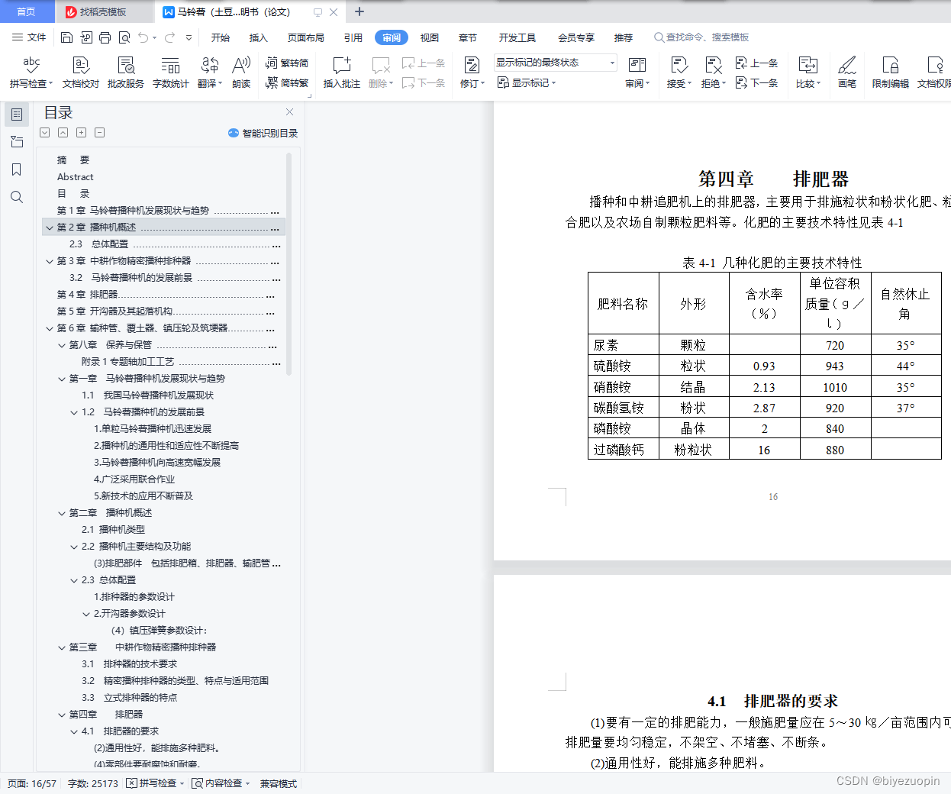This screenshot has height=794, width=951.
Task: Collapse 4.1 排肥器的要求 node
Action: [x=74, y=731]
